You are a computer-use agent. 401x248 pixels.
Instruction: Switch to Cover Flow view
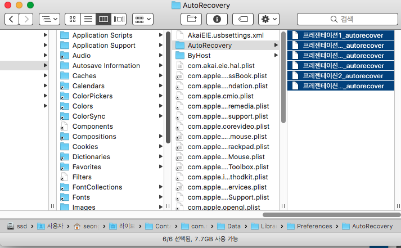(x=119, y=19)
